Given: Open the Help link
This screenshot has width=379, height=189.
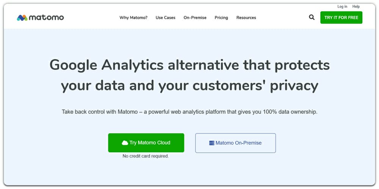Looking at the screenshot, I should (x=356, y=6).
